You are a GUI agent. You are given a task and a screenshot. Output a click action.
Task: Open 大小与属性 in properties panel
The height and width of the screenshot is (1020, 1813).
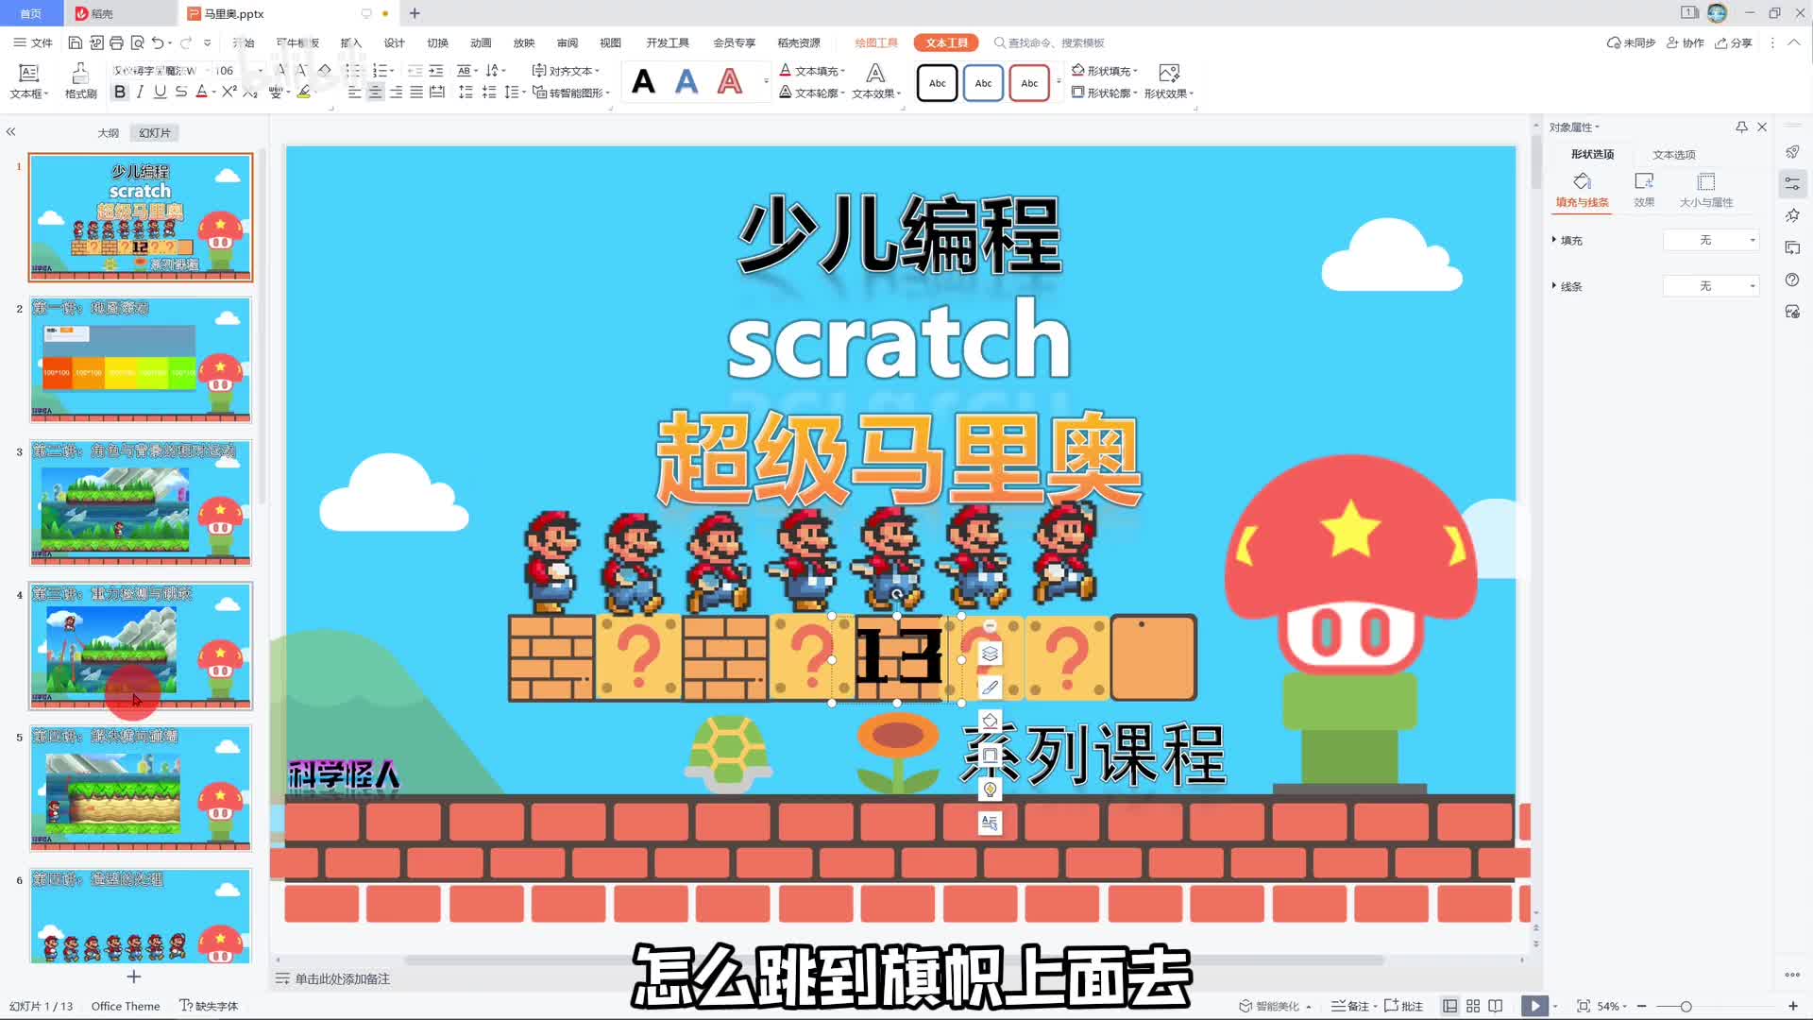1705,190
